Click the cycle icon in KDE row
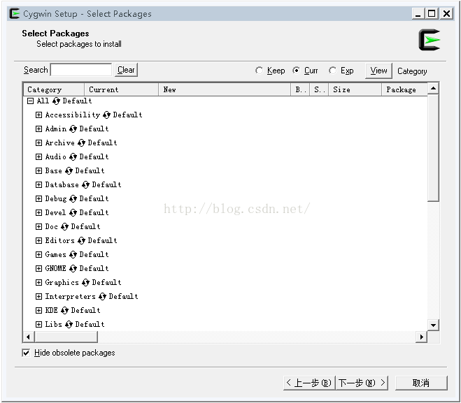Image resolution: width=461 pixels, height=403 pixels. [64, 311]
